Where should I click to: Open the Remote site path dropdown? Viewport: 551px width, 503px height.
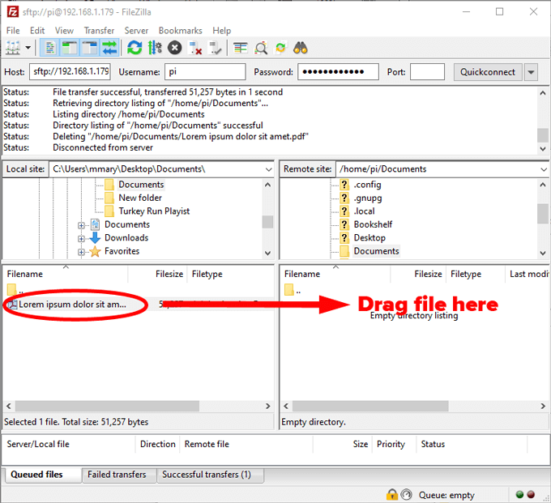[x=544, y=169]
